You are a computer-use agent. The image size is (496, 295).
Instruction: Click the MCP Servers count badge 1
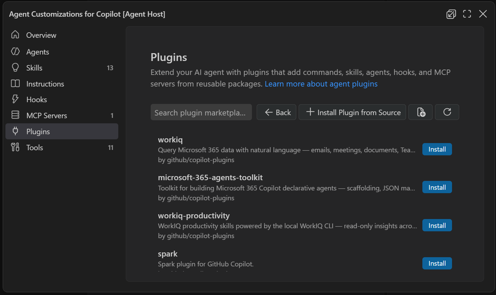click(x=112, y=115)
